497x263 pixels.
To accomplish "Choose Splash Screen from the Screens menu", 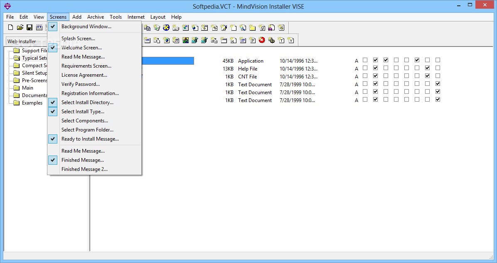I will [94, 39].
